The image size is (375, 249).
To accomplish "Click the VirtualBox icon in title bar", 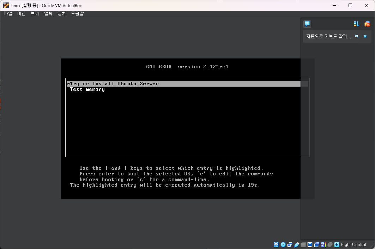I will click(6, 5).
